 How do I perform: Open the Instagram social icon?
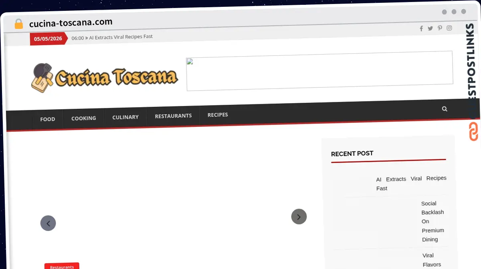coord(450,28)
